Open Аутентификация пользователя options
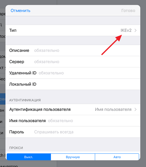This screenshot has width=146, height=167. (x=73, y=110)
